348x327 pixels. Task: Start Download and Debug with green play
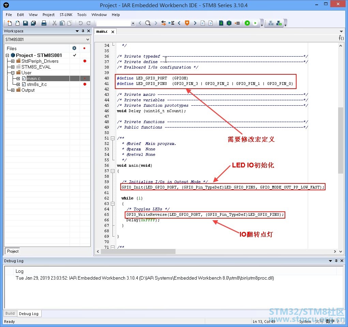coord(247,23)
